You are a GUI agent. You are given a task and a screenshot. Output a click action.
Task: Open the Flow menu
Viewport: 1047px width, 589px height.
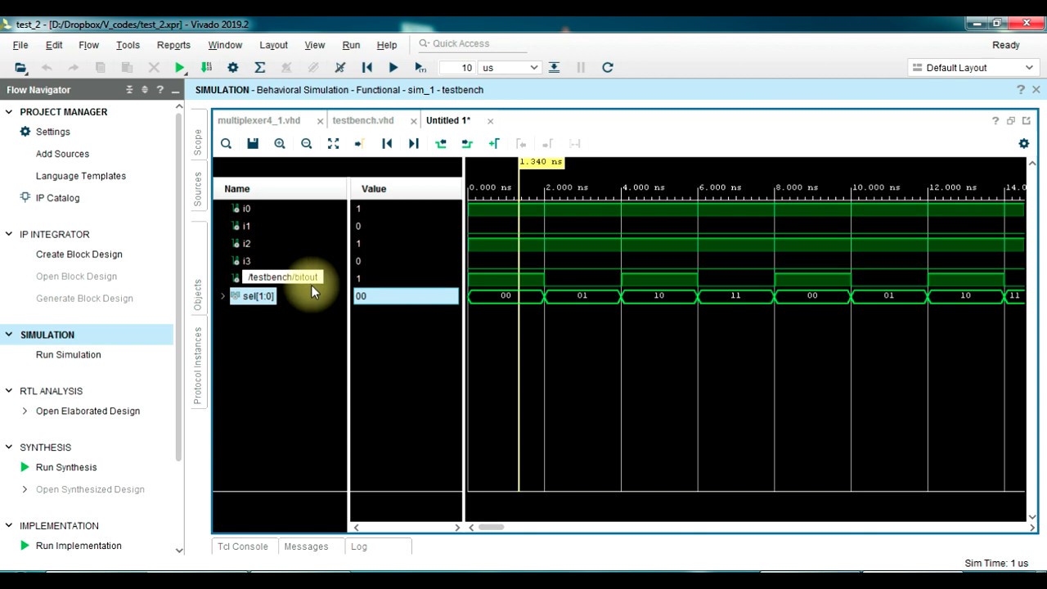click(x=88, y=45)
